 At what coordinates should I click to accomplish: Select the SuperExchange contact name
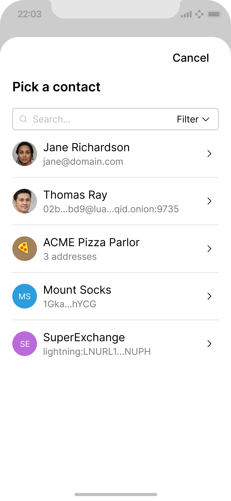coord(84,337)
